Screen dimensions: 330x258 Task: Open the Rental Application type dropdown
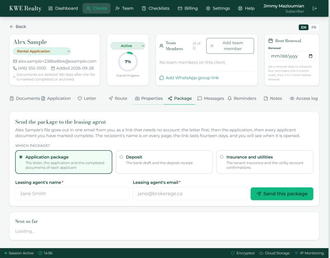(x=42, y=51)
